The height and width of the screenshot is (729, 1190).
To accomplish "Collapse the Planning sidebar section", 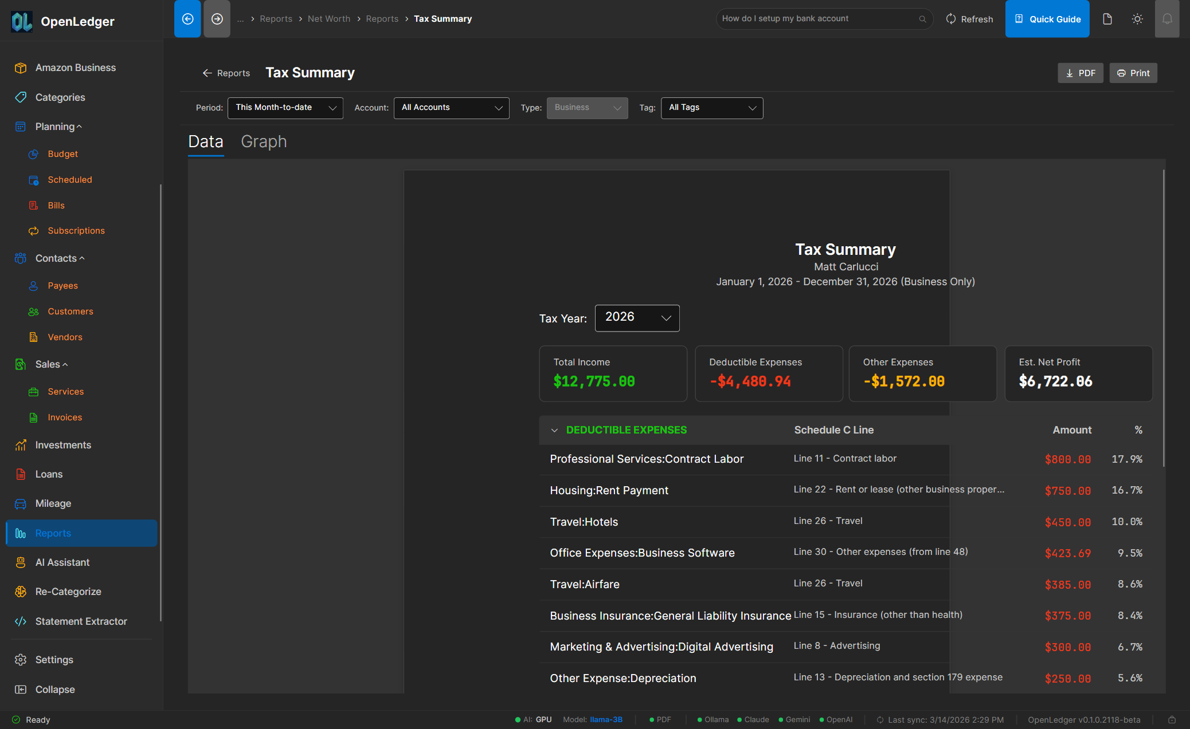I will [x=80, y=126].
